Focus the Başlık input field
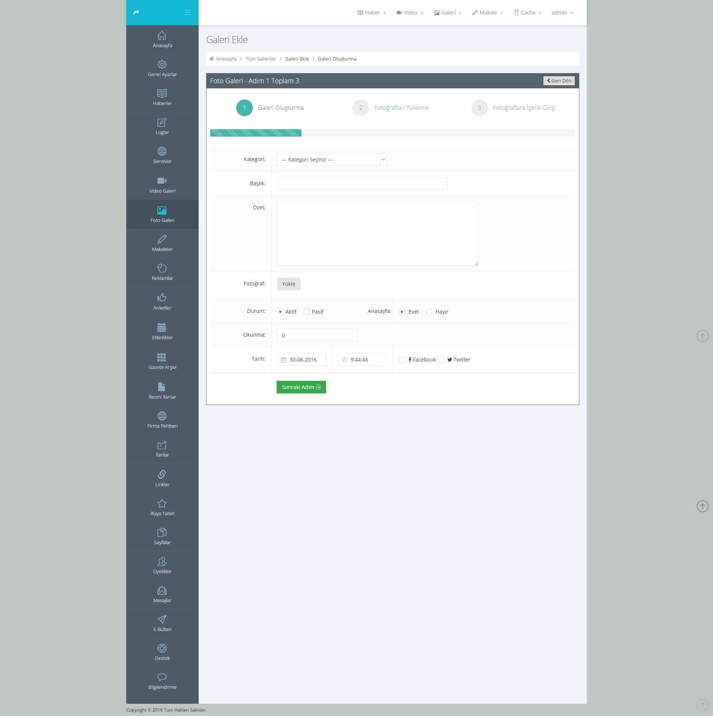 (362, 184)
